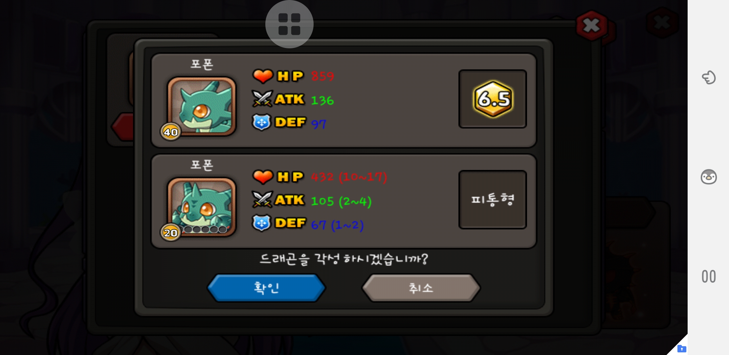Close the dialog with red X hexagon
Image resolution: width=729 pixels, height=355 pixels.
point(592,25)
